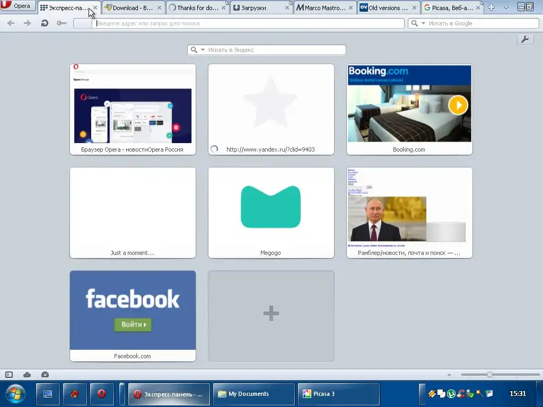Open Opera Turbo speedometer icon
Viewport: 543px width, 407px height.
pyautogui.click(x=45, y=375)
